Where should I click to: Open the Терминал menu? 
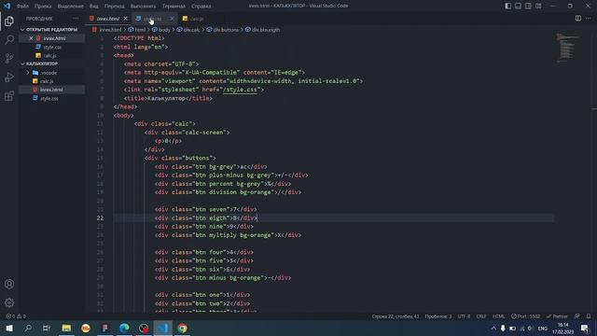[174, 7]
